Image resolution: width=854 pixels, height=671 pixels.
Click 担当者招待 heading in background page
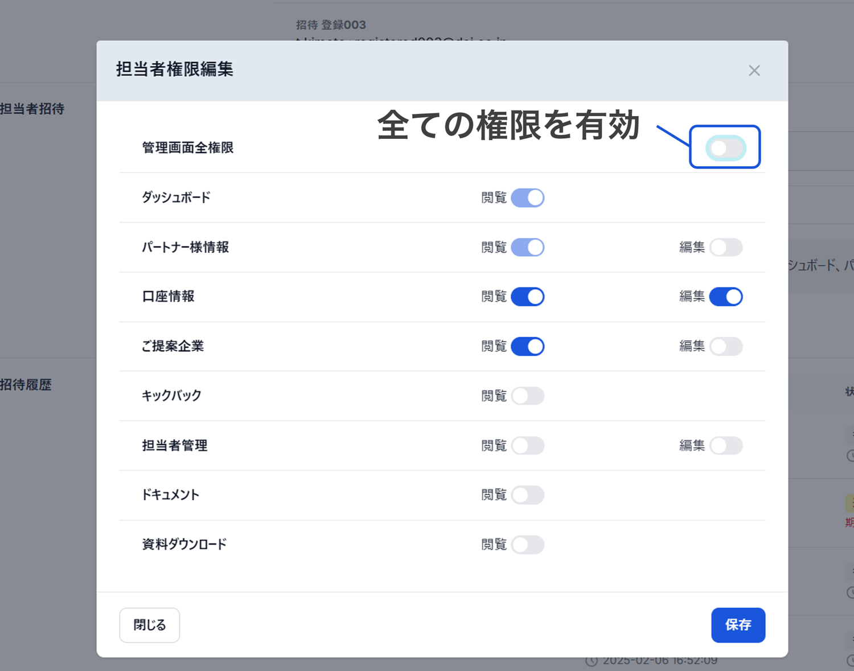pos(32,109)
